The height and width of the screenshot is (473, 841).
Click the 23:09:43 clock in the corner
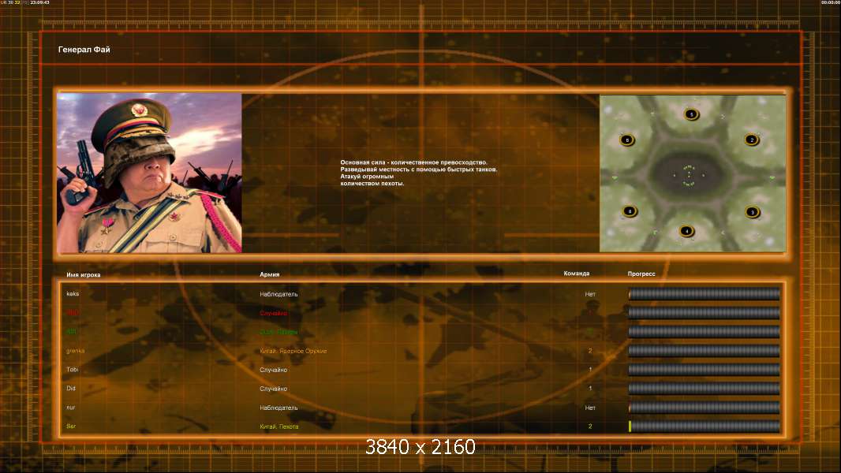[39, 2]
